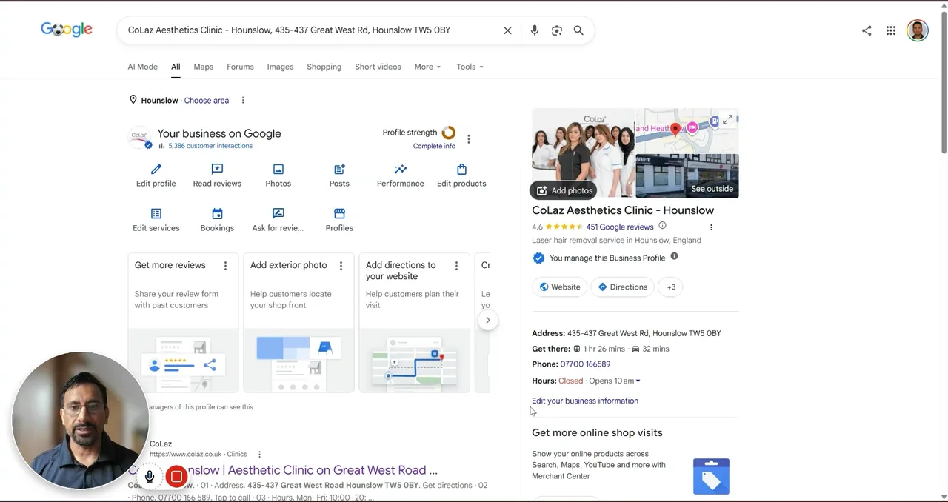The width and height of the screenshot is (948, 502).
Task: Open business Photos
Action: 278,176
